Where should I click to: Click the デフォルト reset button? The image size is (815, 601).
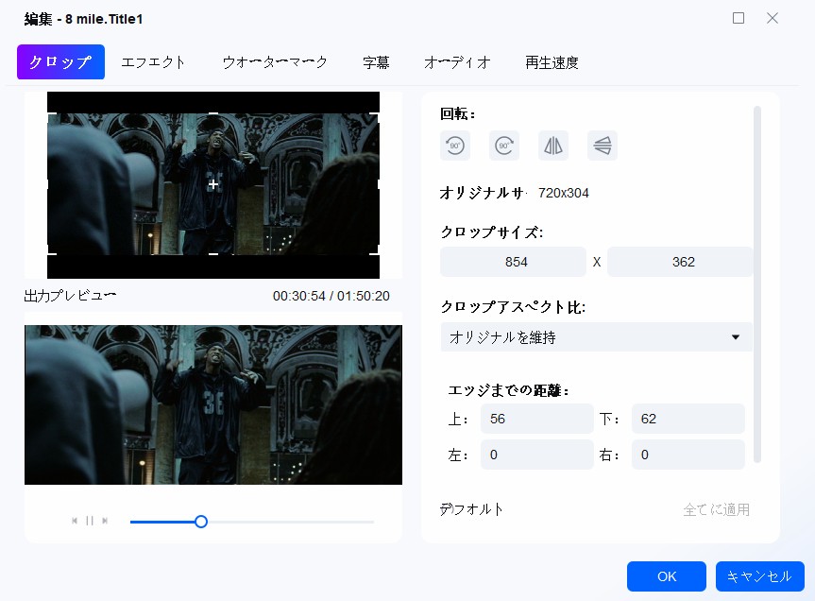(471, 509)
